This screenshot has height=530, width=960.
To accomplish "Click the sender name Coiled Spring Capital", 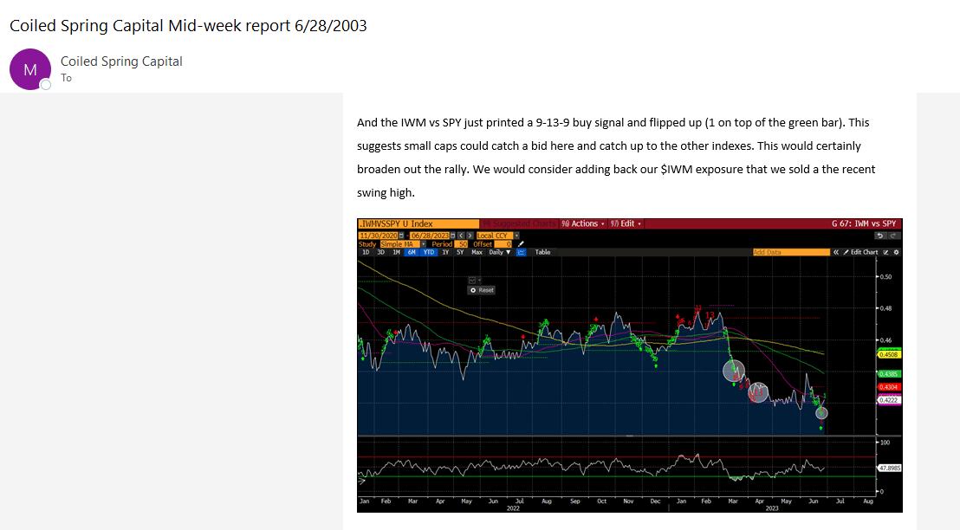I will 121,61.
